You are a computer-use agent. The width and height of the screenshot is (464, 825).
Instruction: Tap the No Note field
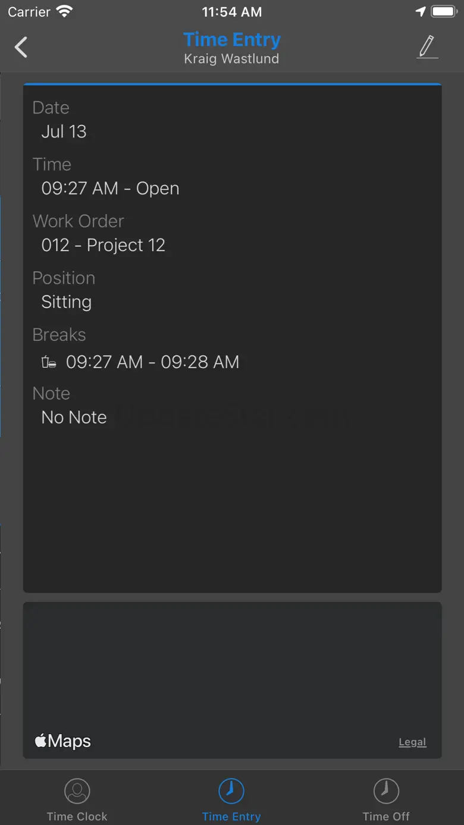pyautogui.click(x=74, y=418)
